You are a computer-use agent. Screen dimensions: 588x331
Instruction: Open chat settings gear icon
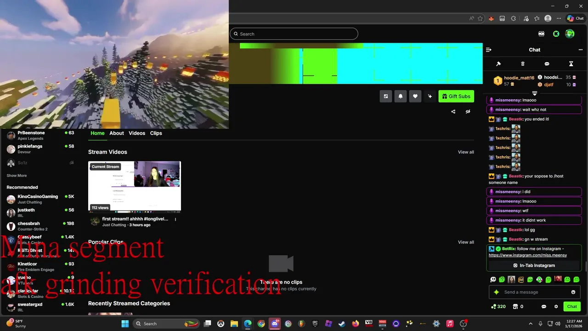[556, 307]
